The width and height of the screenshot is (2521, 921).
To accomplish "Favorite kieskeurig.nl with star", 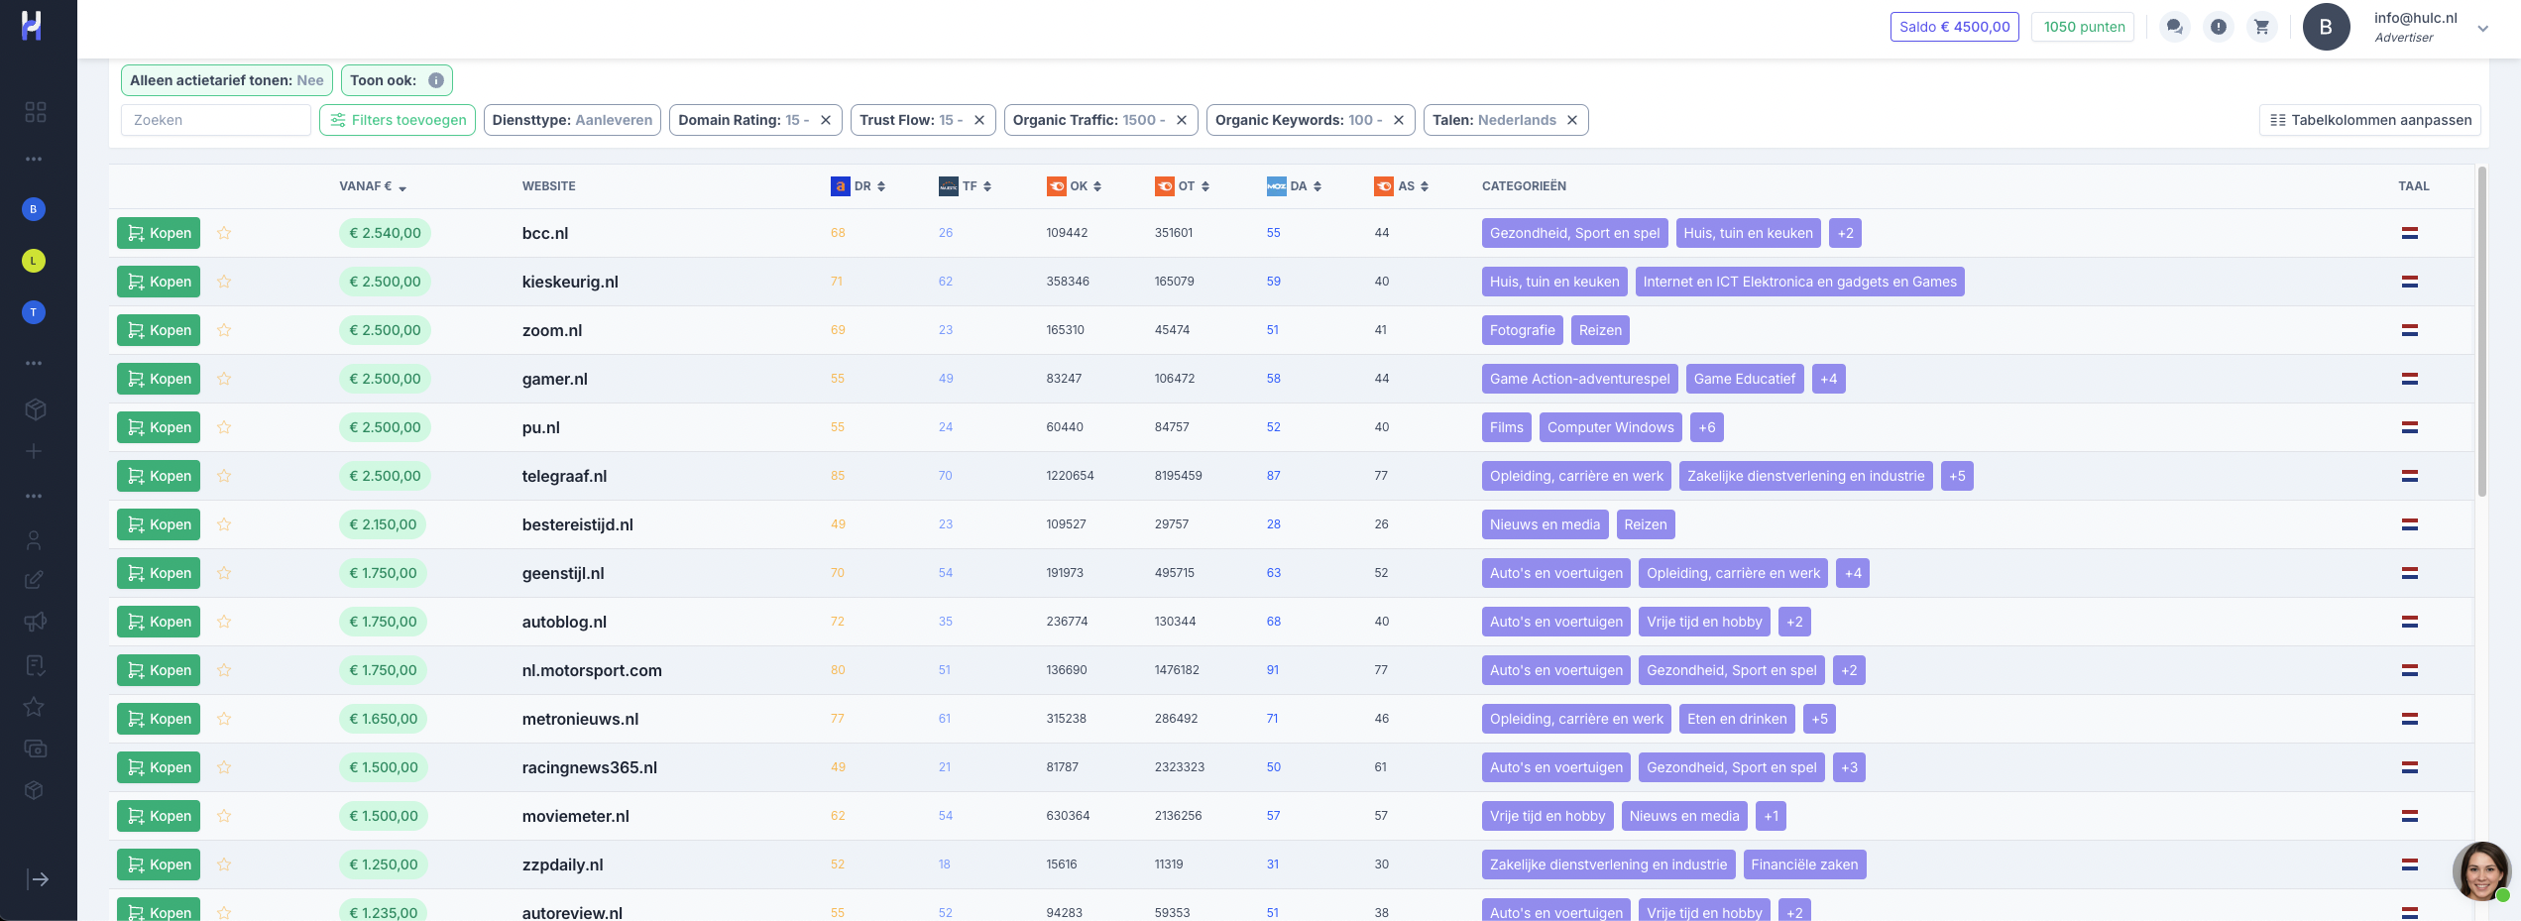I will [224, 282].
